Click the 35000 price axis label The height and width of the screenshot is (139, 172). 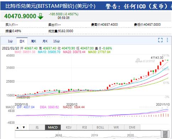[10, 68]
